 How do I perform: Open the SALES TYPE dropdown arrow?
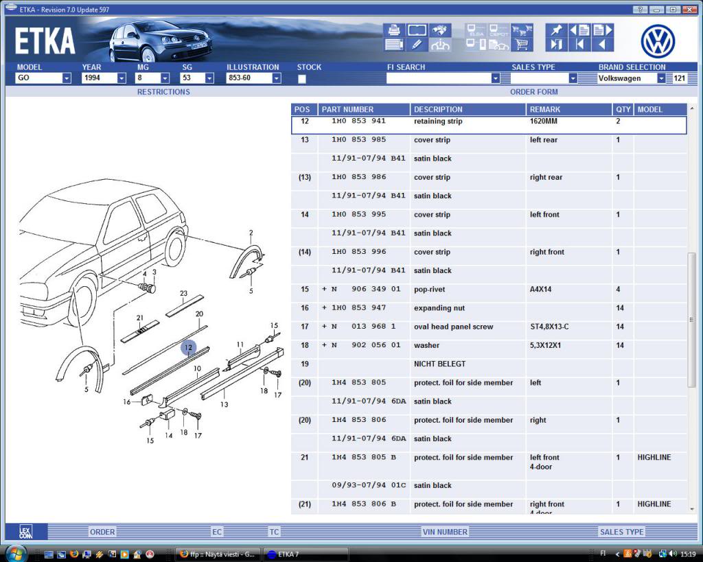[573, 78]
